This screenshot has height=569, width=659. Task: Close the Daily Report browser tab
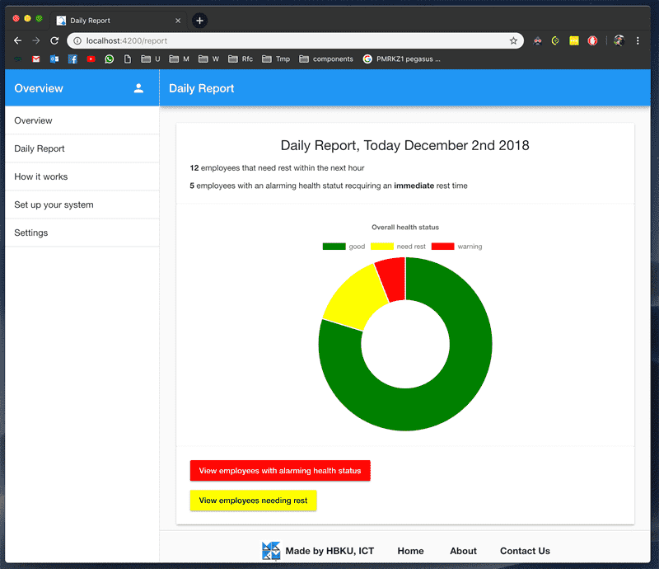pos(178,21)
